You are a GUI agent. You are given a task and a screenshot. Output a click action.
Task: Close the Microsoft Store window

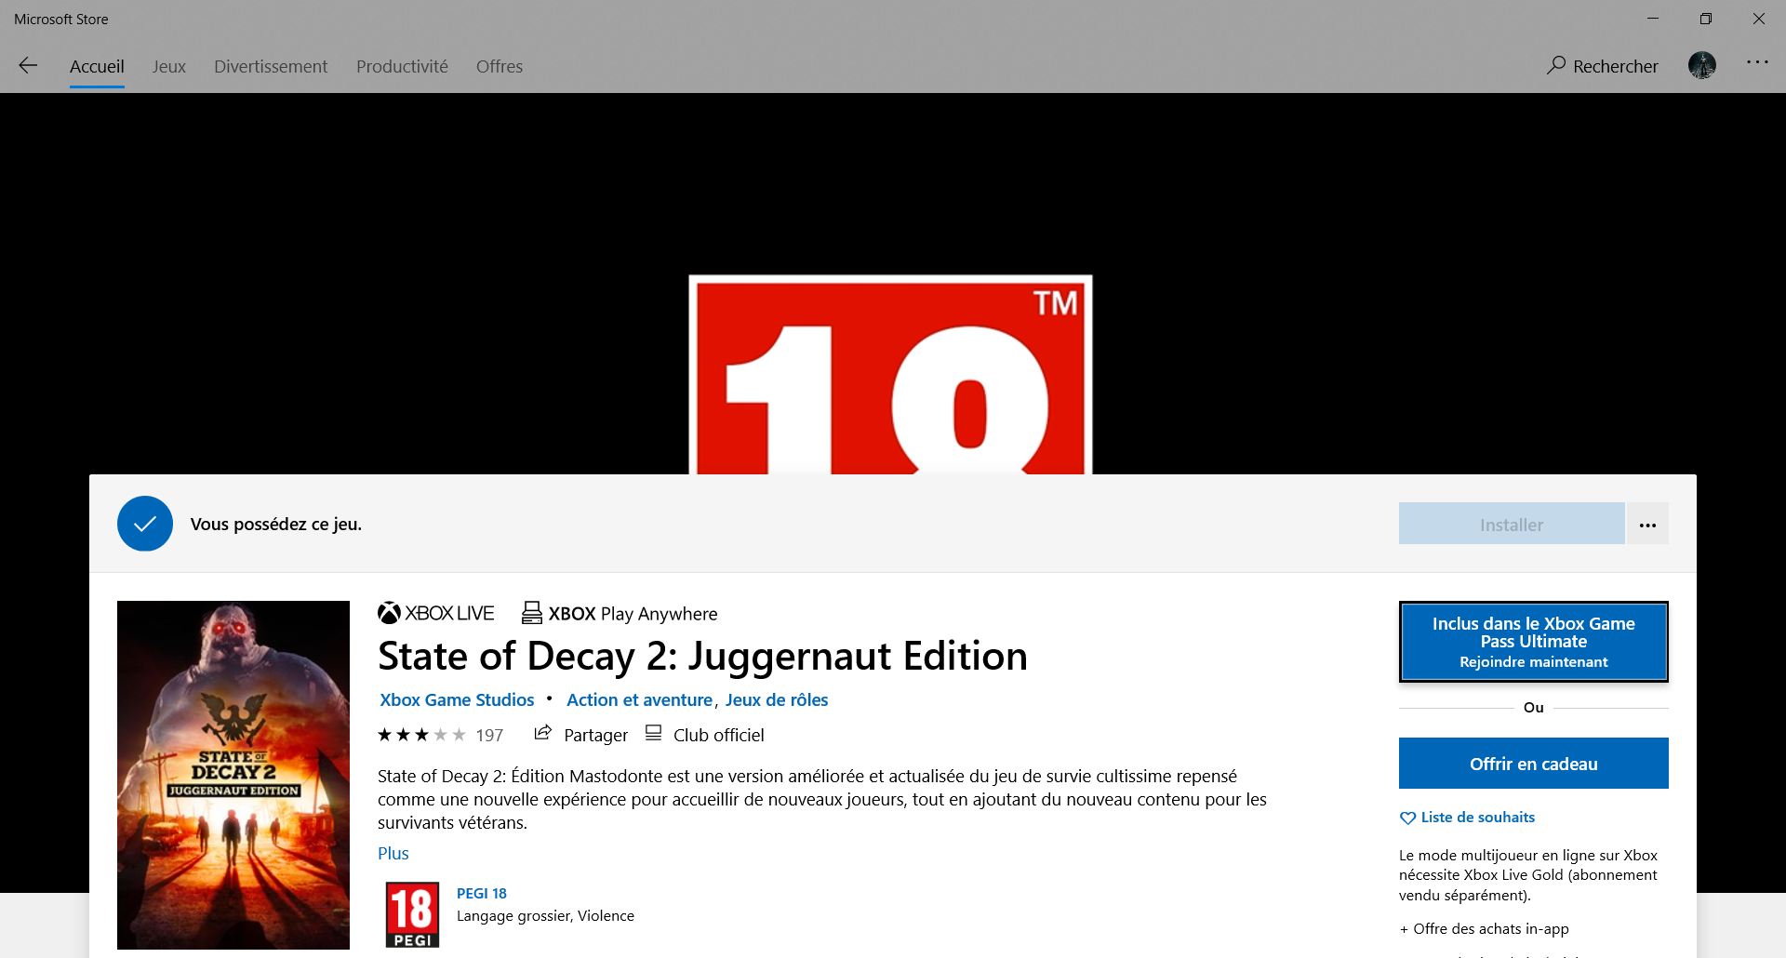click(x=1759, y=19)
